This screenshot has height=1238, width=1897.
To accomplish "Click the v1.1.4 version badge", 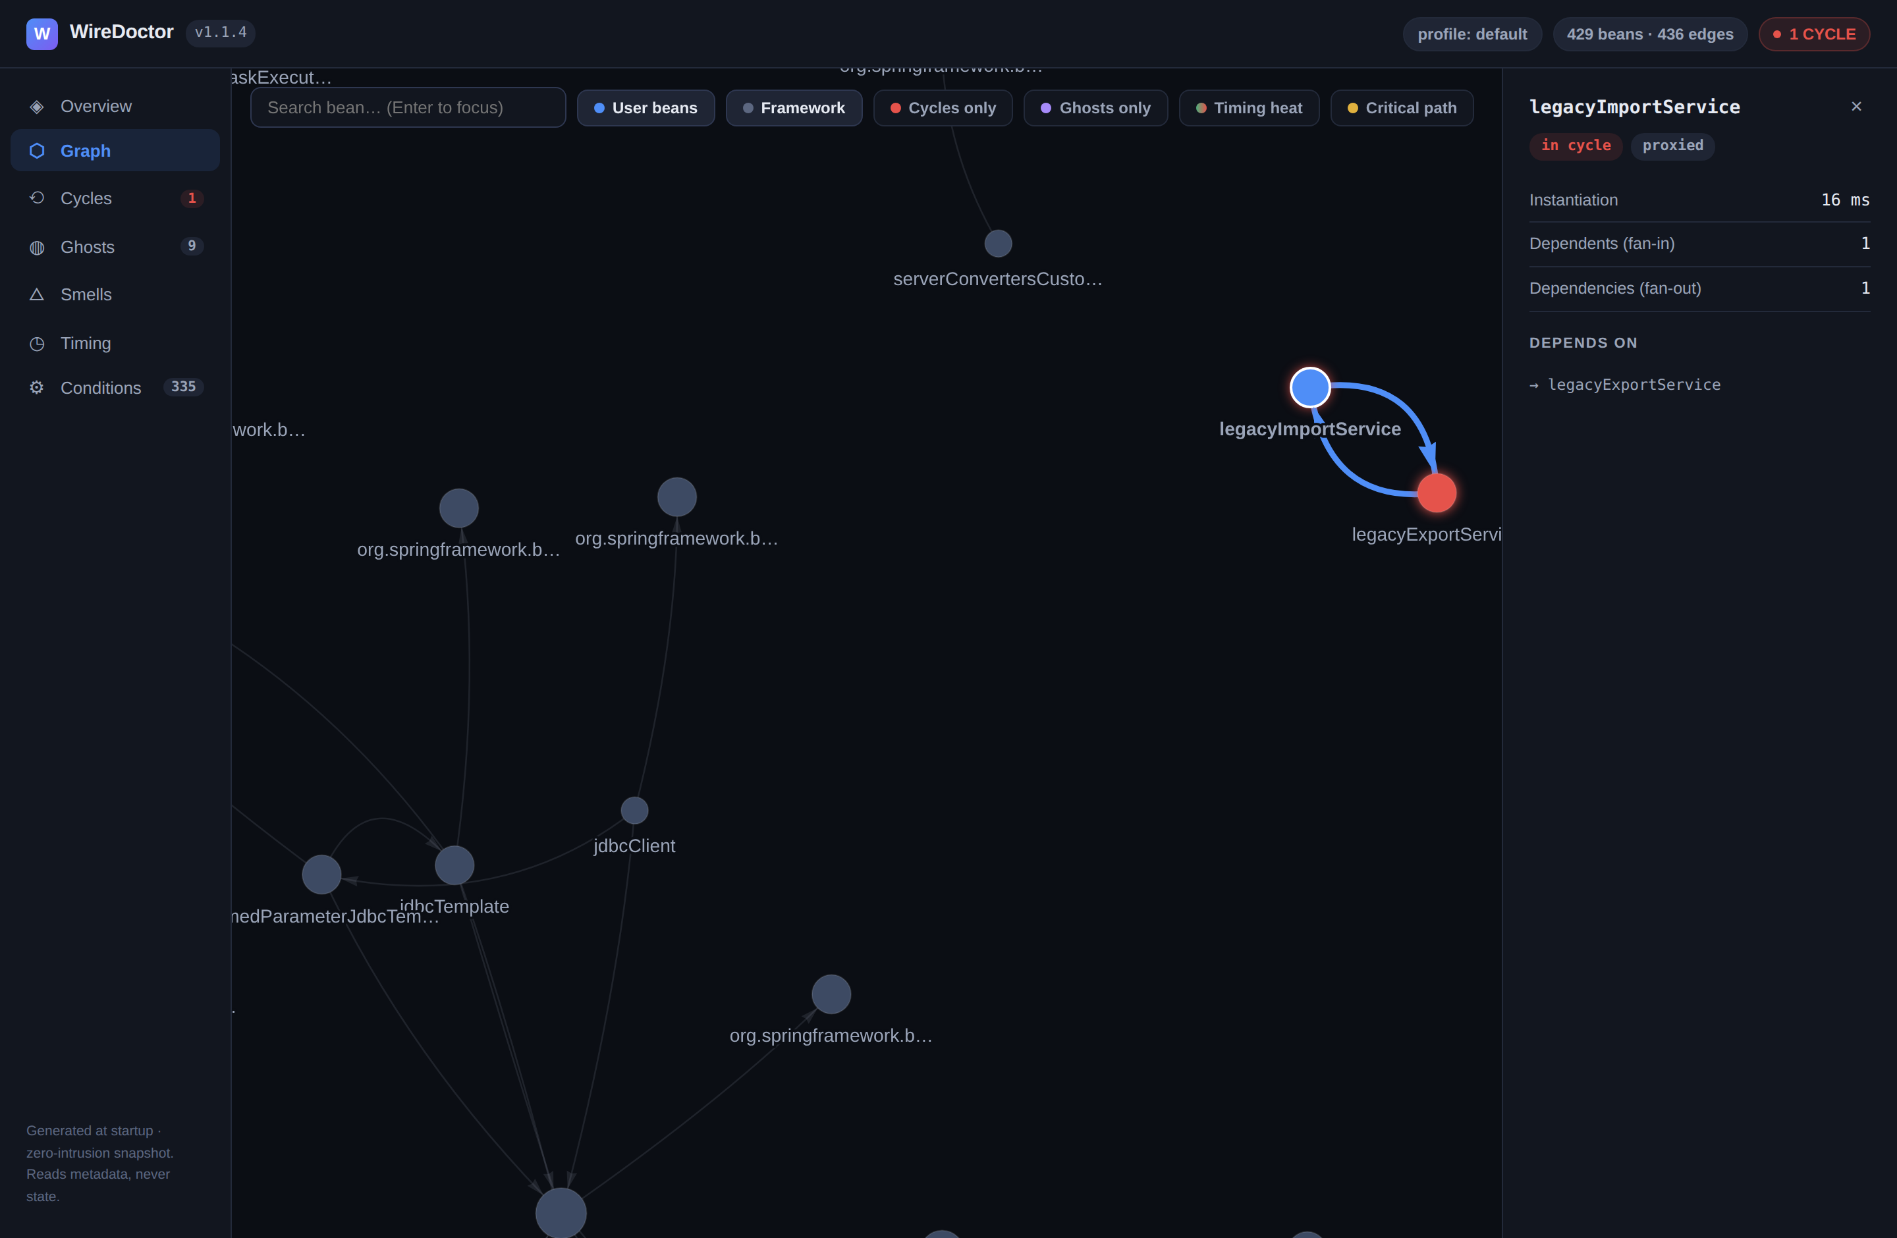I will (221, 33).
